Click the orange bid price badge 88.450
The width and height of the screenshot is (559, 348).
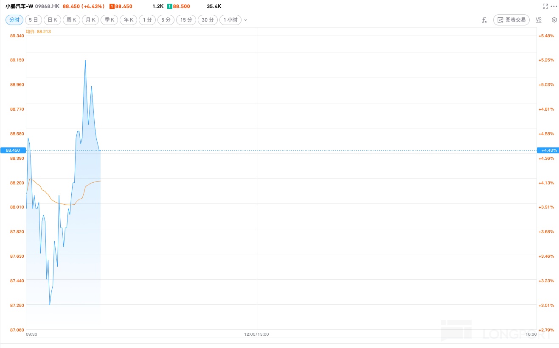[121, 6]
